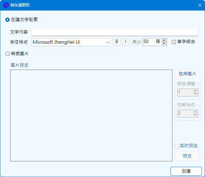Click the 创建 button

pyautogui.click(x=186, y=171)
